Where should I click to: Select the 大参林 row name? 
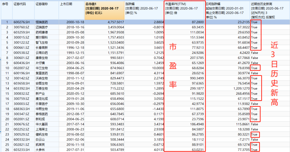click(x=40, y=150)
